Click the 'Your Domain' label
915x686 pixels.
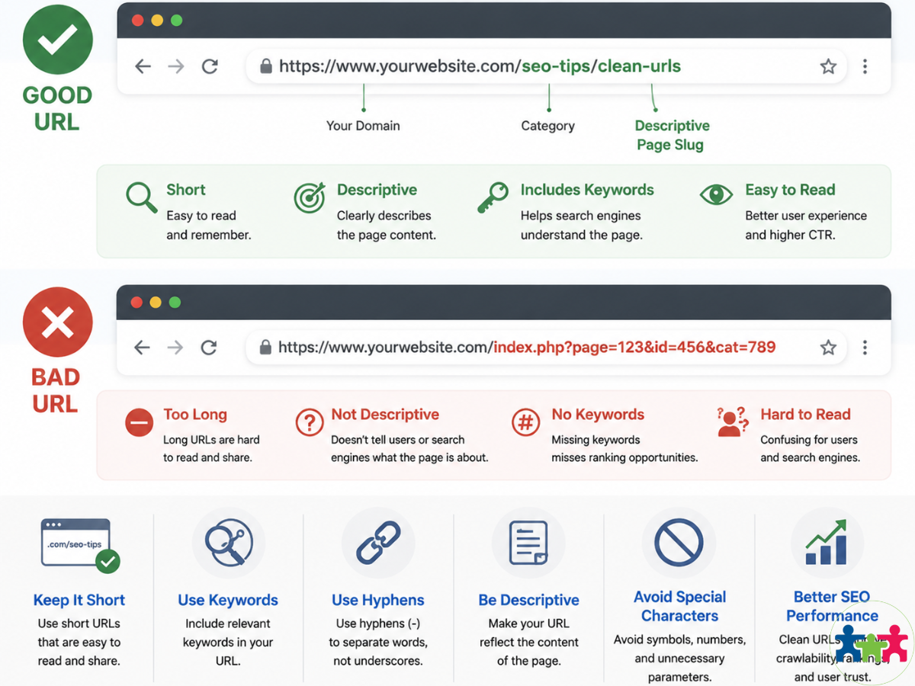363,126
